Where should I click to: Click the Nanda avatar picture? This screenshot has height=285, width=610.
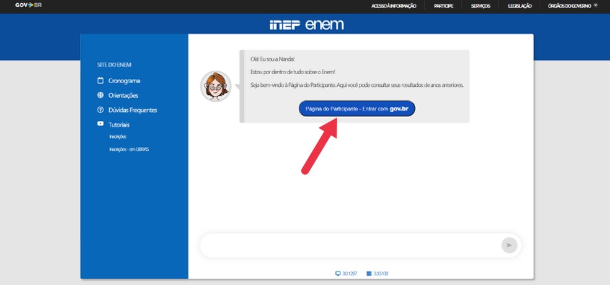tap(216, 86)
